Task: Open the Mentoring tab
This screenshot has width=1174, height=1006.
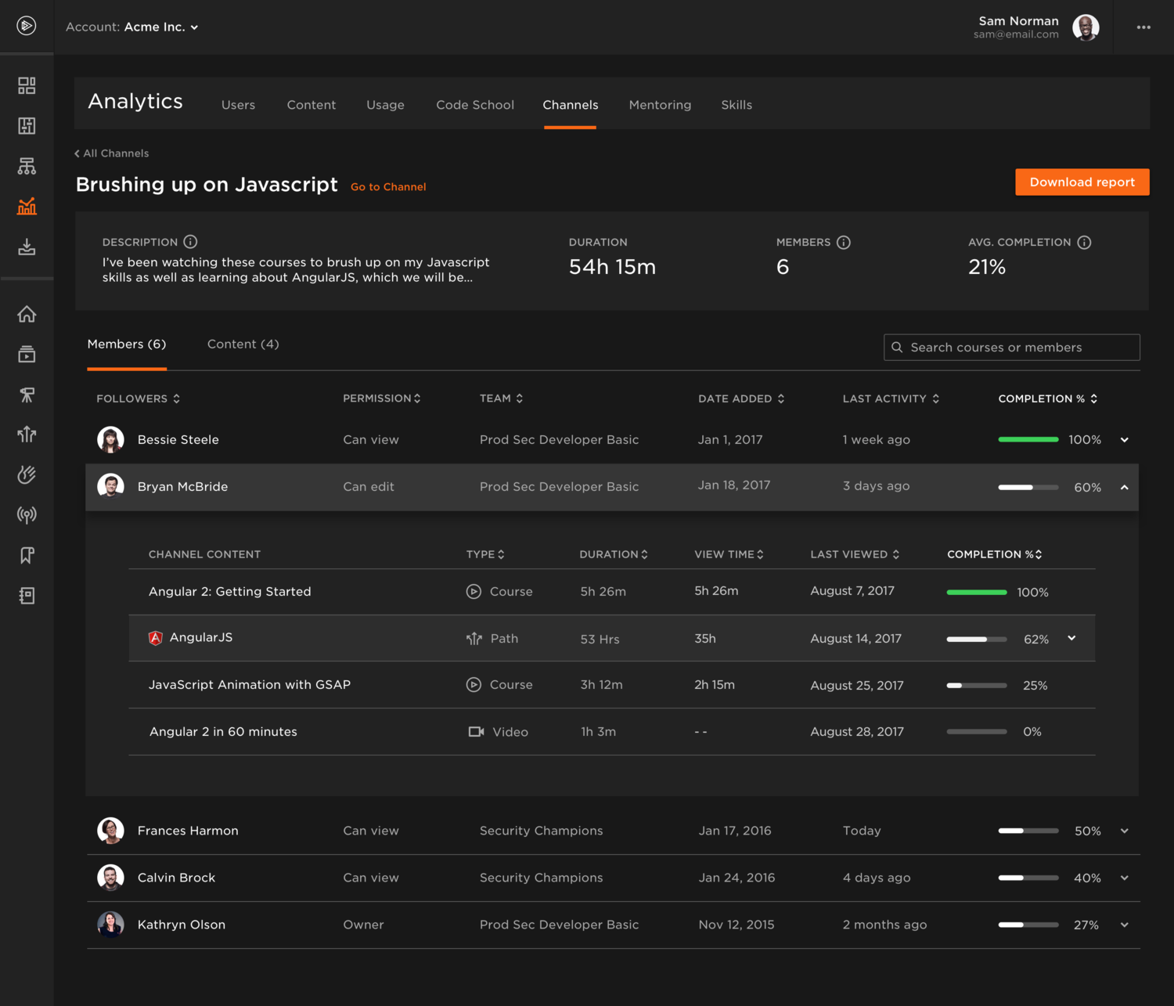Action: pyautogui.click(x=660, y=104)
